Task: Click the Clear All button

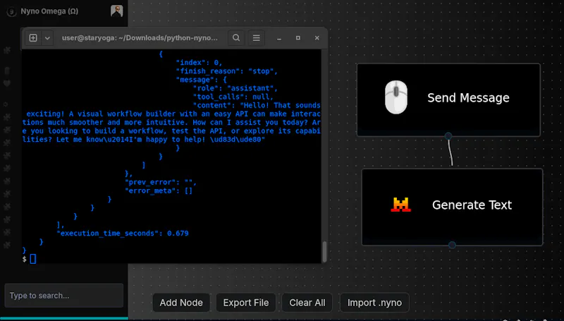Action: (x=307, y=303)
